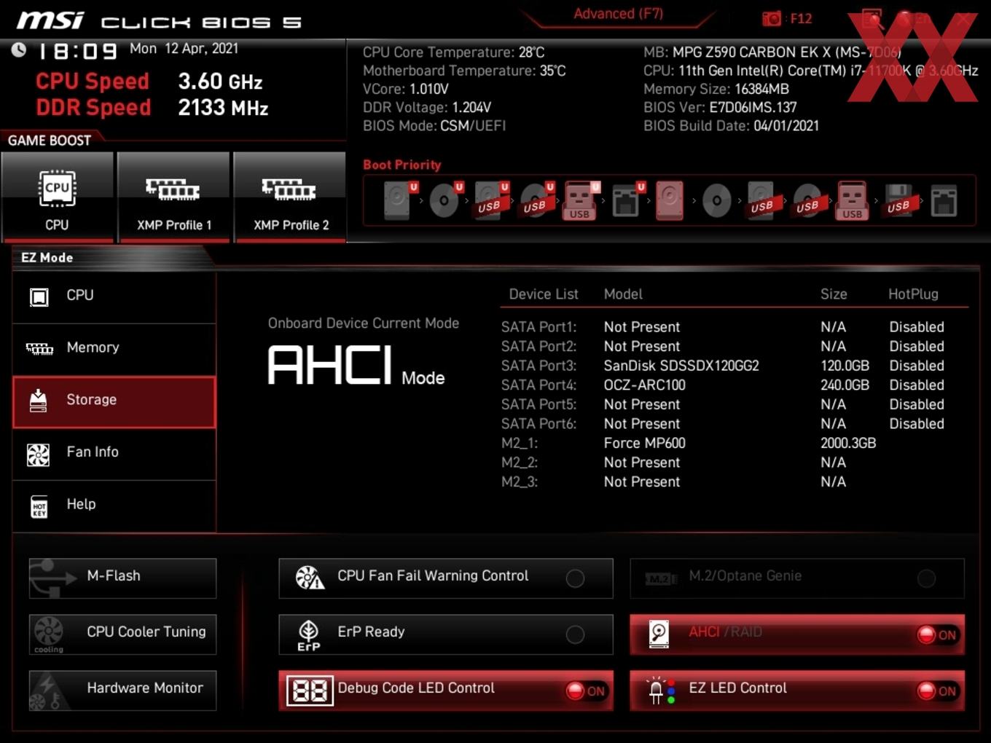Click the Device List column header

tap(544, 294)
